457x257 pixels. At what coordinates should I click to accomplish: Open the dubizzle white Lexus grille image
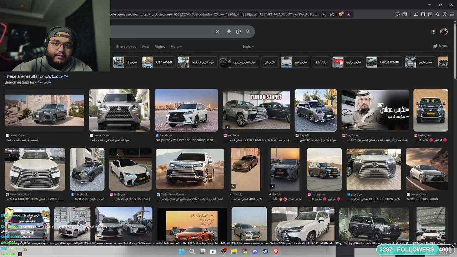click(35, 169)
